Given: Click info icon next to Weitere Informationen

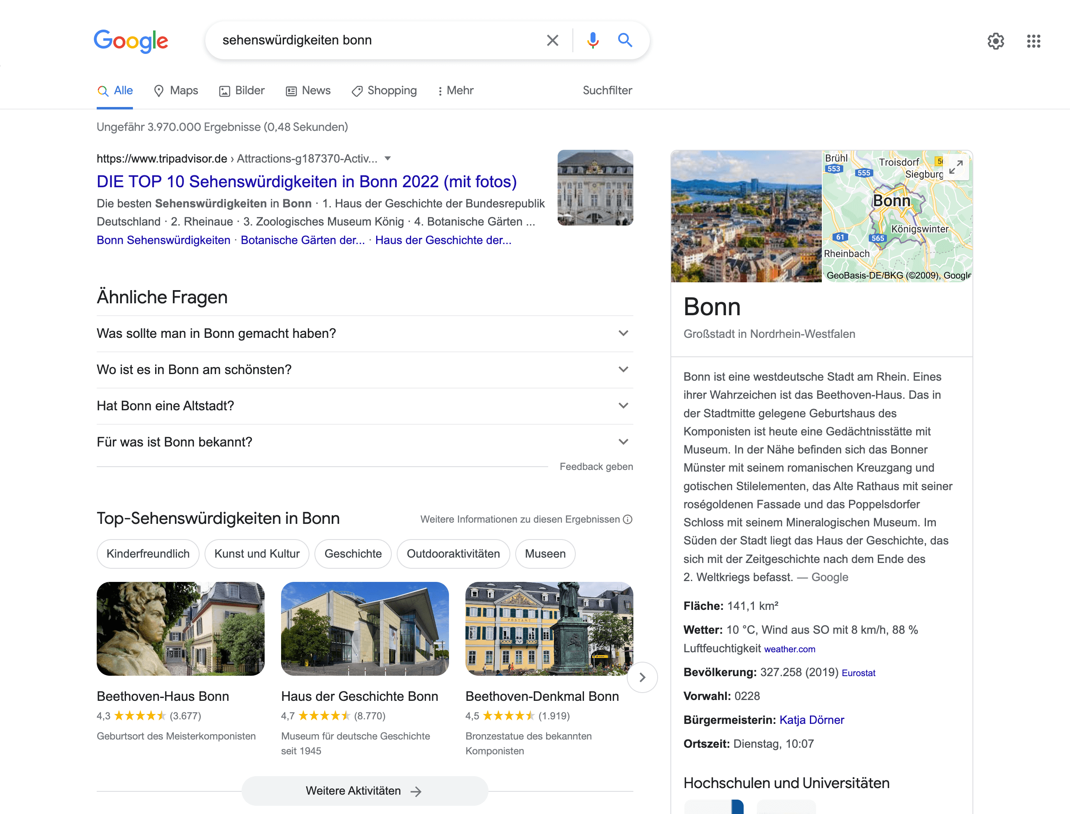Looking at the screenshot, I should pos(628,519).
